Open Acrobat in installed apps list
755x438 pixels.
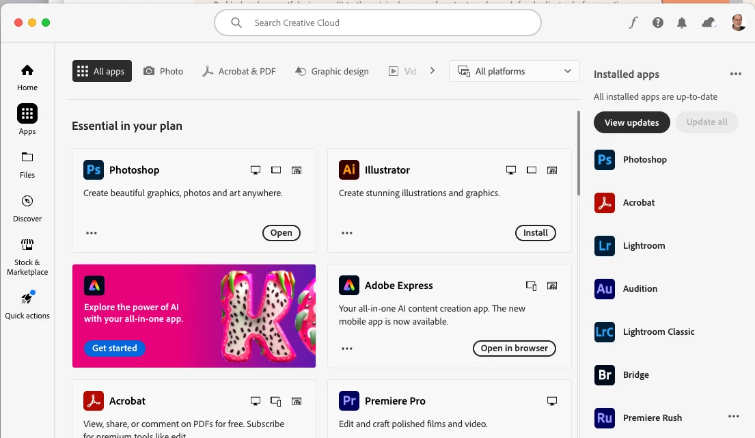[624, 203]
